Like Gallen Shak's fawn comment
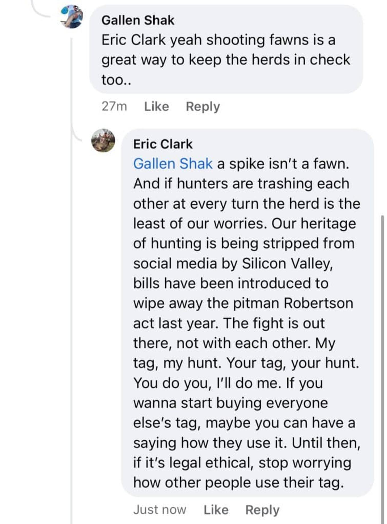Viewport: 387px width, 524px height. (156, 107)
